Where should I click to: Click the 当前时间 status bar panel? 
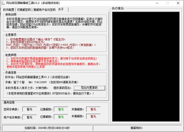pyautogui.click(x=47, y=128)
